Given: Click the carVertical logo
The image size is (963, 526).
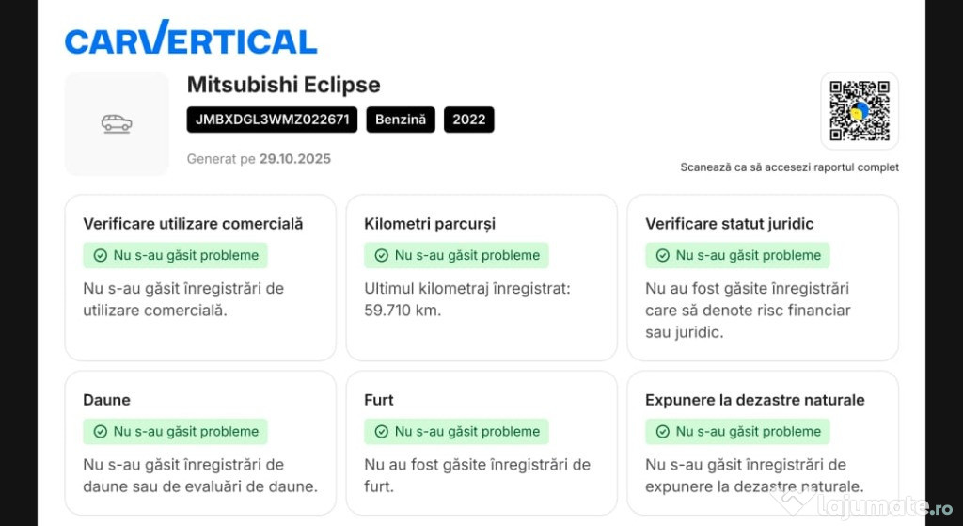Looking at the screenshot, I should [x=191, y=38].
